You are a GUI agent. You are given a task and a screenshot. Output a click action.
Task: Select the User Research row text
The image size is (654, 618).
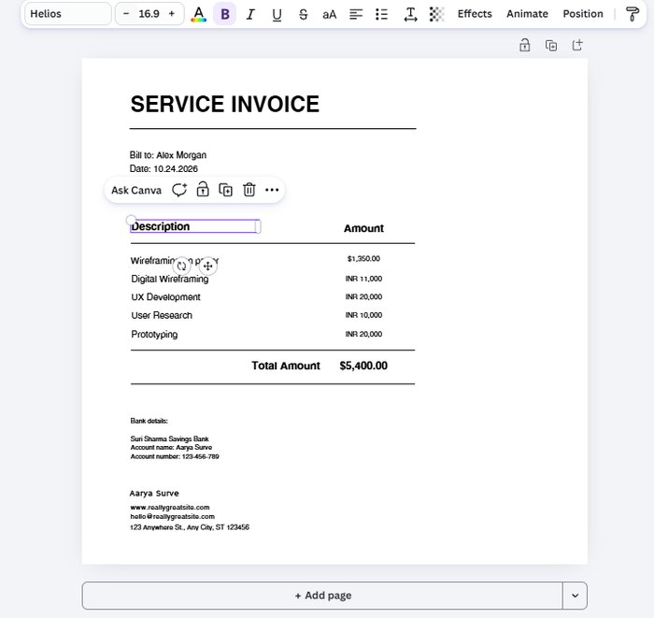coord(162,315)
